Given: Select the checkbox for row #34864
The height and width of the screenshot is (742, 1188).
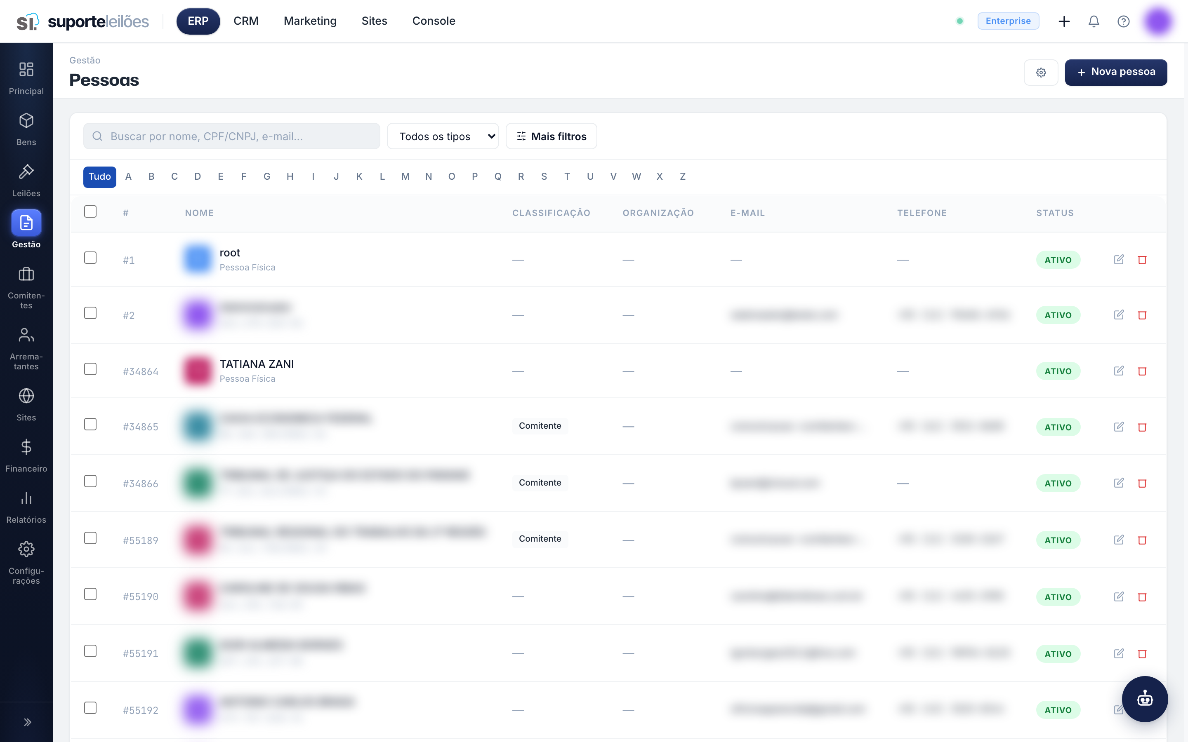Looking at the screenshot, I should pos(90,369).
